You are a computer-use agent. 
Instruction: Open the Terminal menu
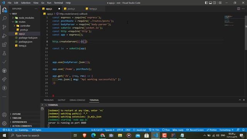[x=58, y=3]
